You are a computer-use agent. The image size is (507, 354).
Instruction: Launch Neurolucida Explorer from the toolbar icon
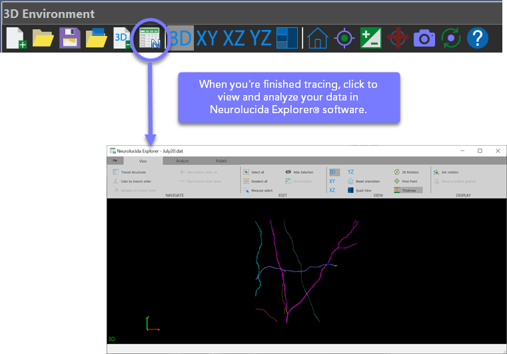tap(149, 38)
